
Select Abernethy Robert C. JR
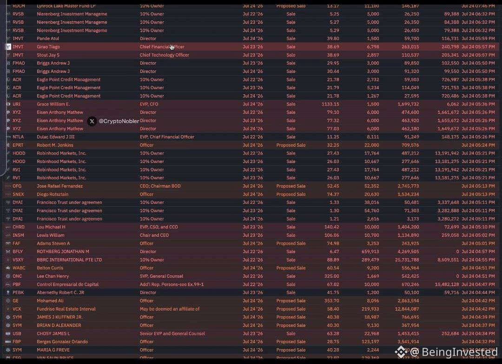(60, 292)
